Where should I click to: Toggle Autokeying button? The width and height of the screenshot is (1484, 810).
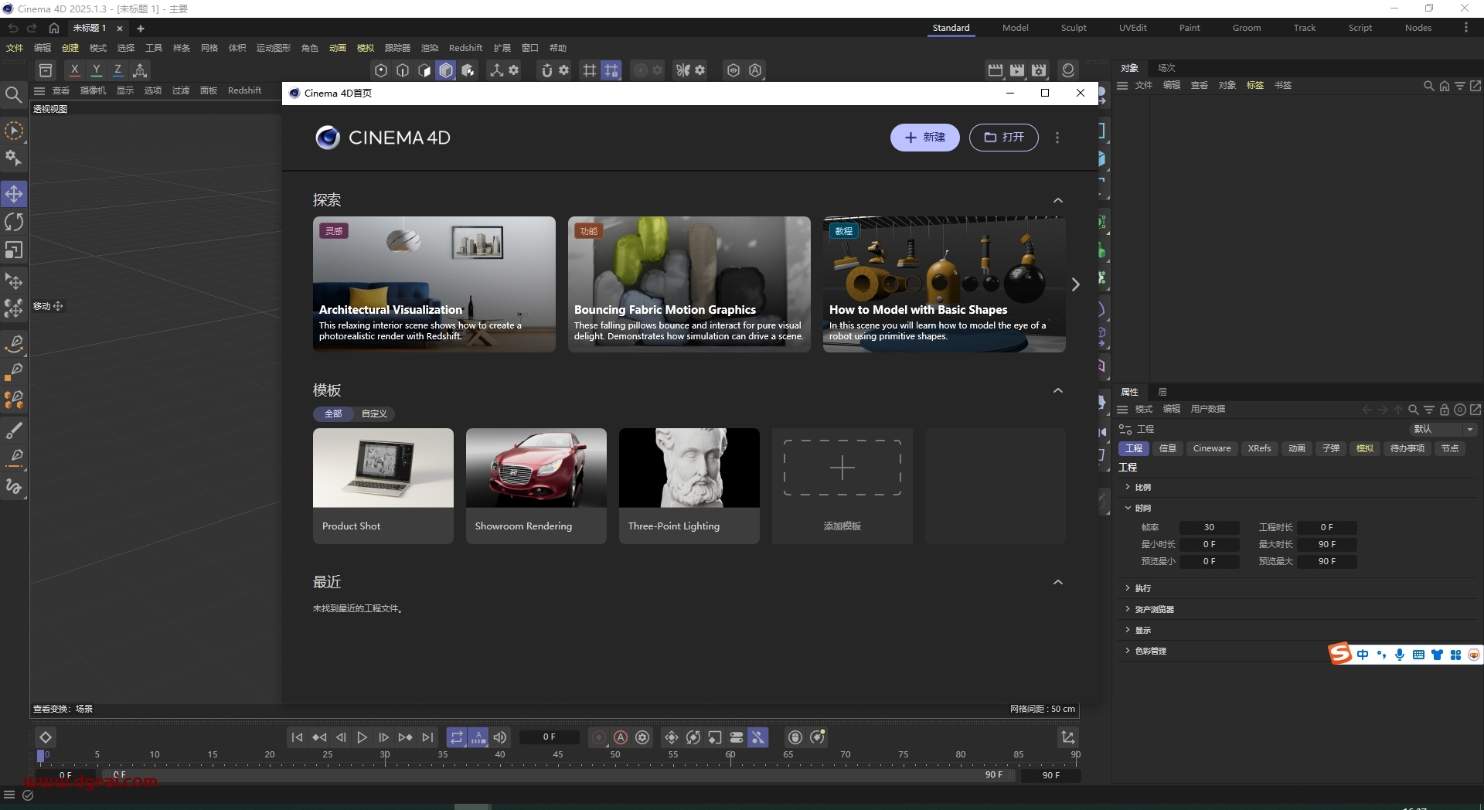(x=621, y=737)
